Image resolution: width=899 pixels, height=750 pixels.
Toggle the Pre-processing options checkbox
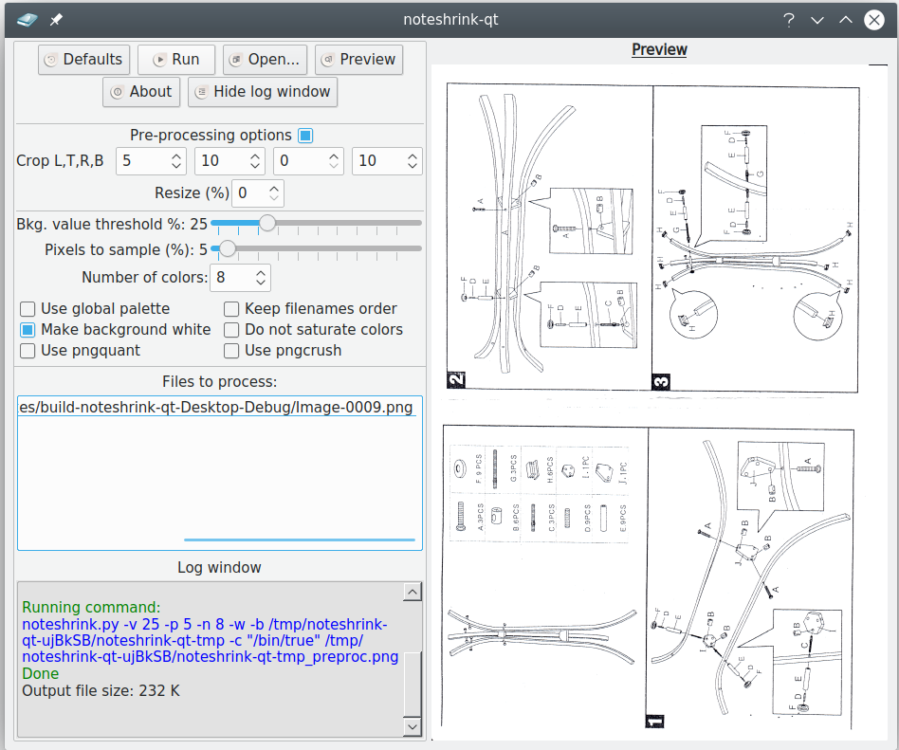(x=305, y=136)
